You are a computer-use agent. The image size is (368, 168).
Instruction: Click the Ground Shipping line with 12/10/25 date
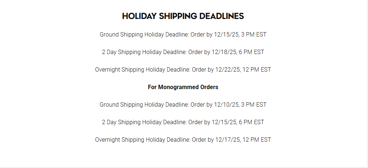click(x=183, y=105)
